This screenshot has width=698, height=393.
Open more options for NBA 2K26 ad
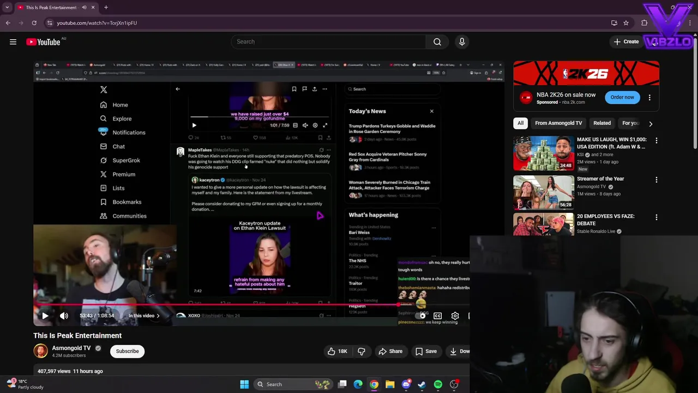[649, 98]
